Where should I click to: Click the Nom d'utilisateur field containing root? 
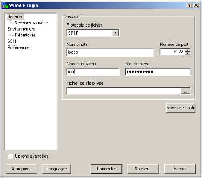(93, 72)
